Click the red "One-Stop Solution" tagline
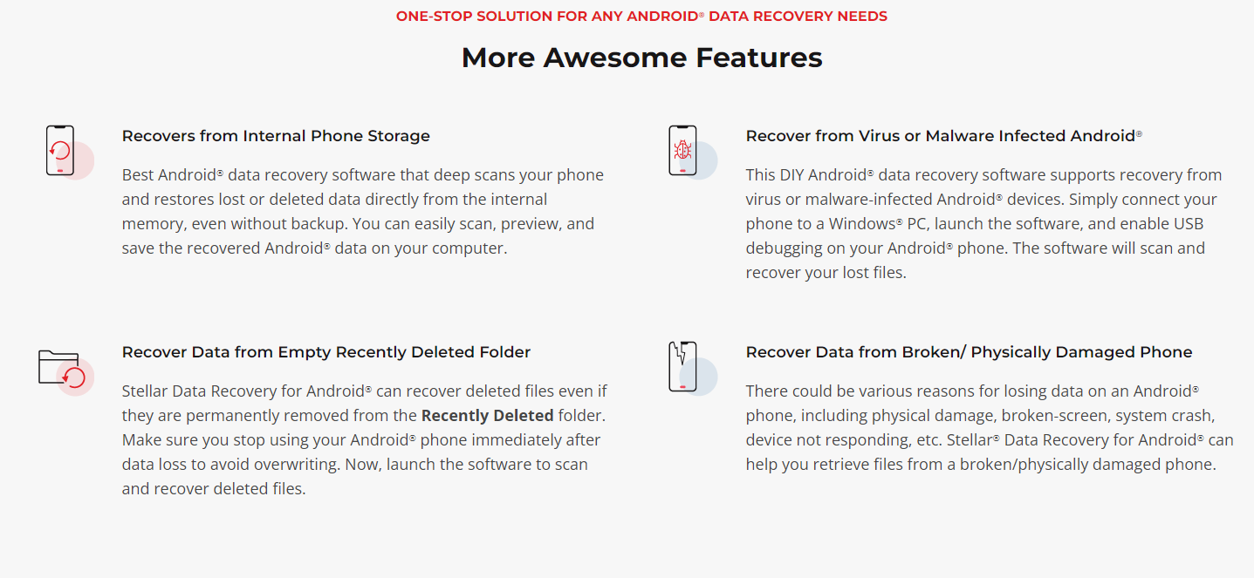The width and height of the screenshot is (1254, 578). coord(641,16)
